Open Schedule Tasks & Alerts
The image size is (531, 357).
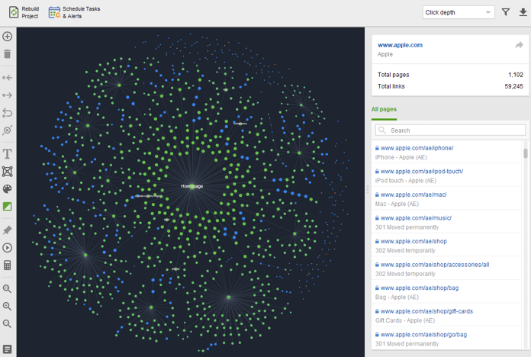74,12
